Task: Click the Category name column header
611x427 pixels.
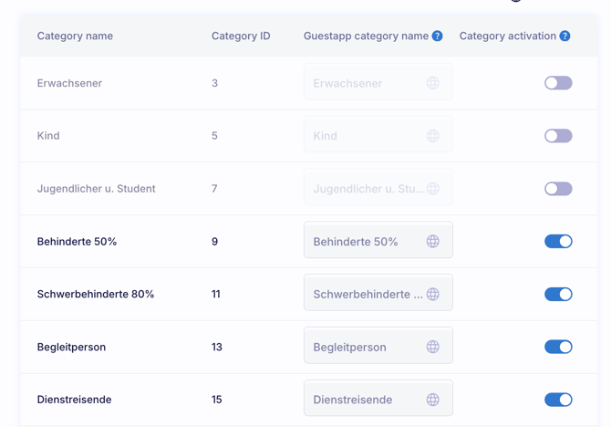Action: (75, 36)
